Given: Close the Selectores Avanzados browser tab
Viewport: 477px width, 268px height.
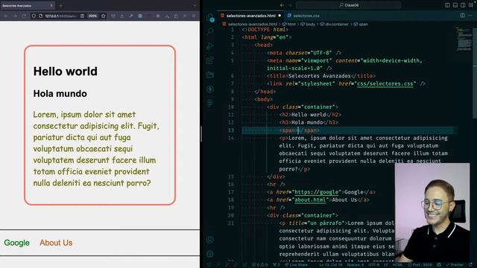Looking at the screenshot, I should pyautogui.click(x=51, y=5).
